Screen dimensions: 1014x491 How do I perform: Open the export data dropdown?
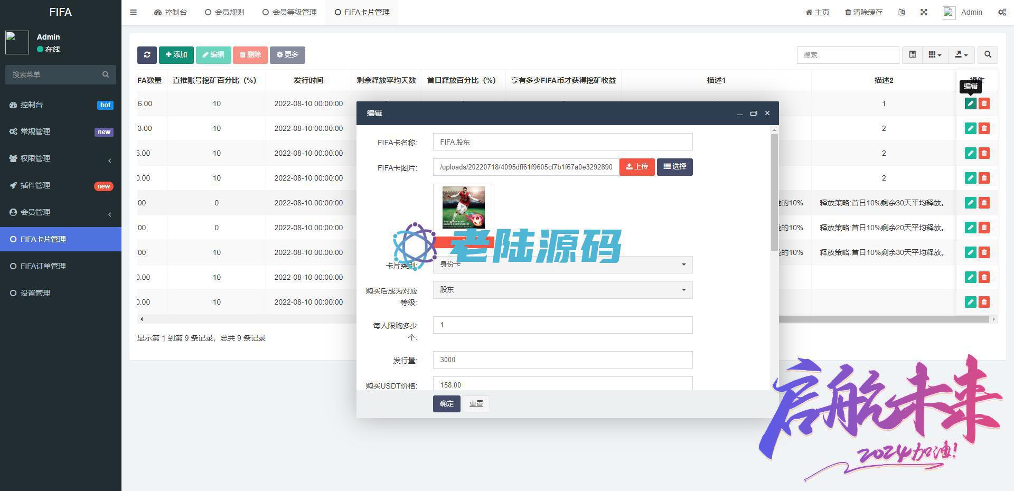[x=961, y=55]
